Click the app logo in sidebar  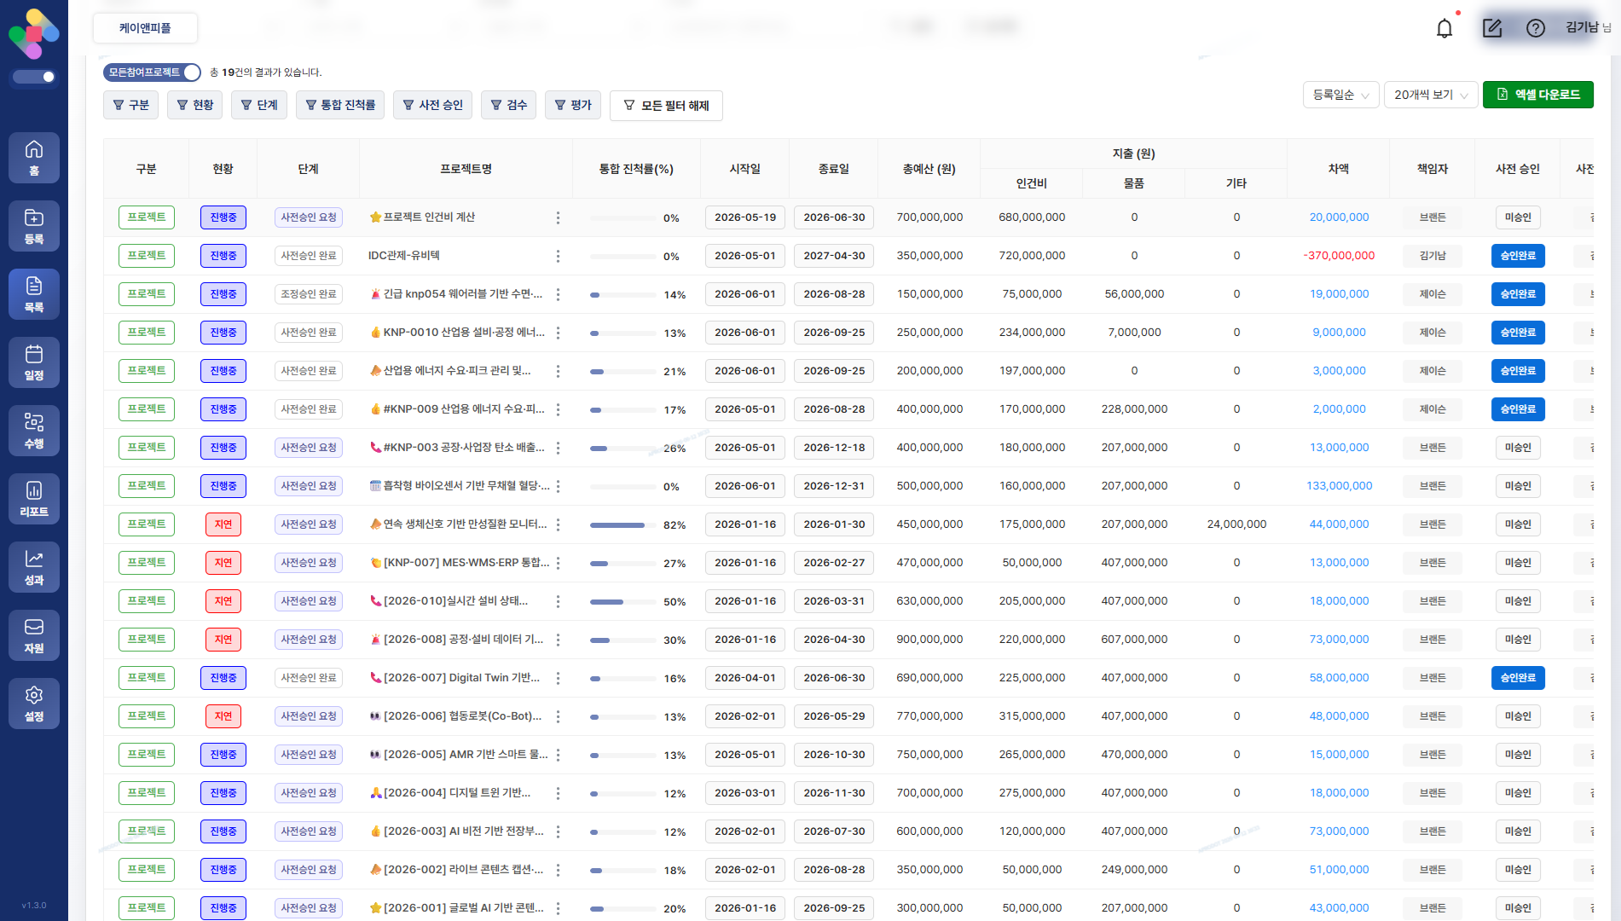pos(34,34)
